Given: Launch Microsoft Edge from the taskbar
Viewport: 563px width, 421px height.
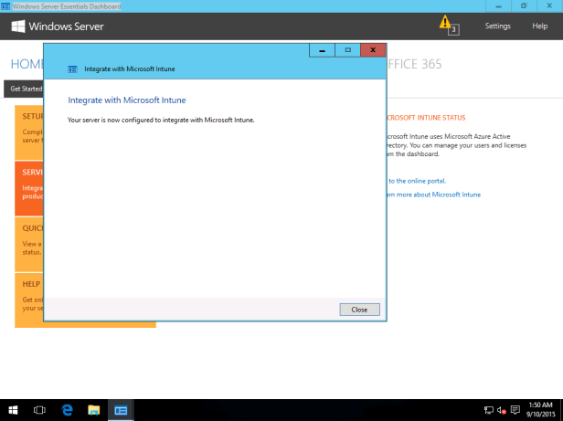Looking at the screenshot, I should [x=67, y=410].
